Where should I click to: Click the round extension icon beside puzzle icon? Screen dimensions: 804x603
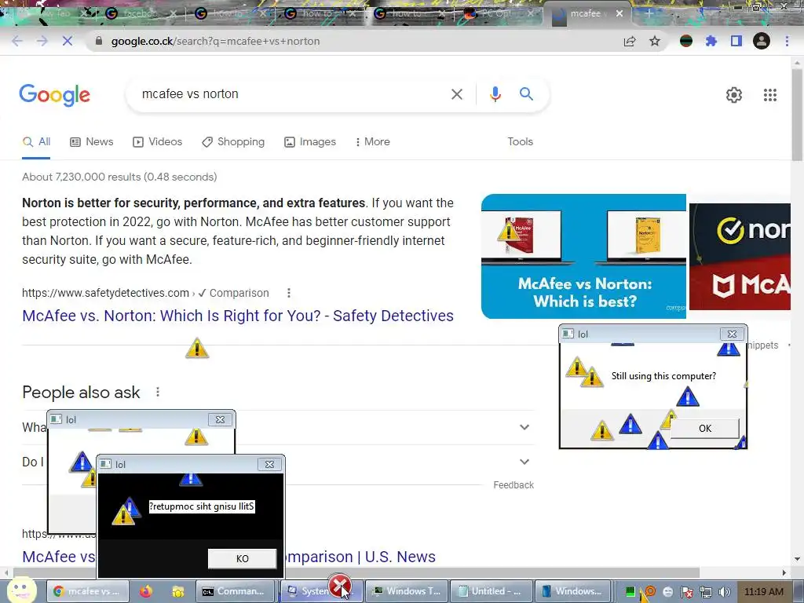(686, 41)
